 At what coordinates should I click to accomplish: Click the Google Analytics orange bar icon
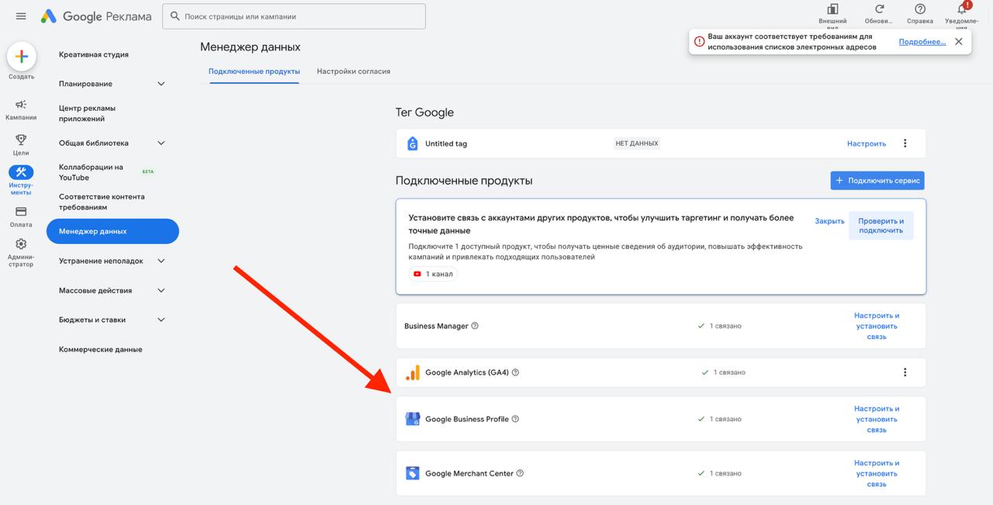coord(413,372)
